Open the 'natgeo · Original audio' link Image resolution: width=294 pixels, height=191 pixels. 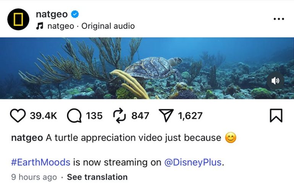91,26
